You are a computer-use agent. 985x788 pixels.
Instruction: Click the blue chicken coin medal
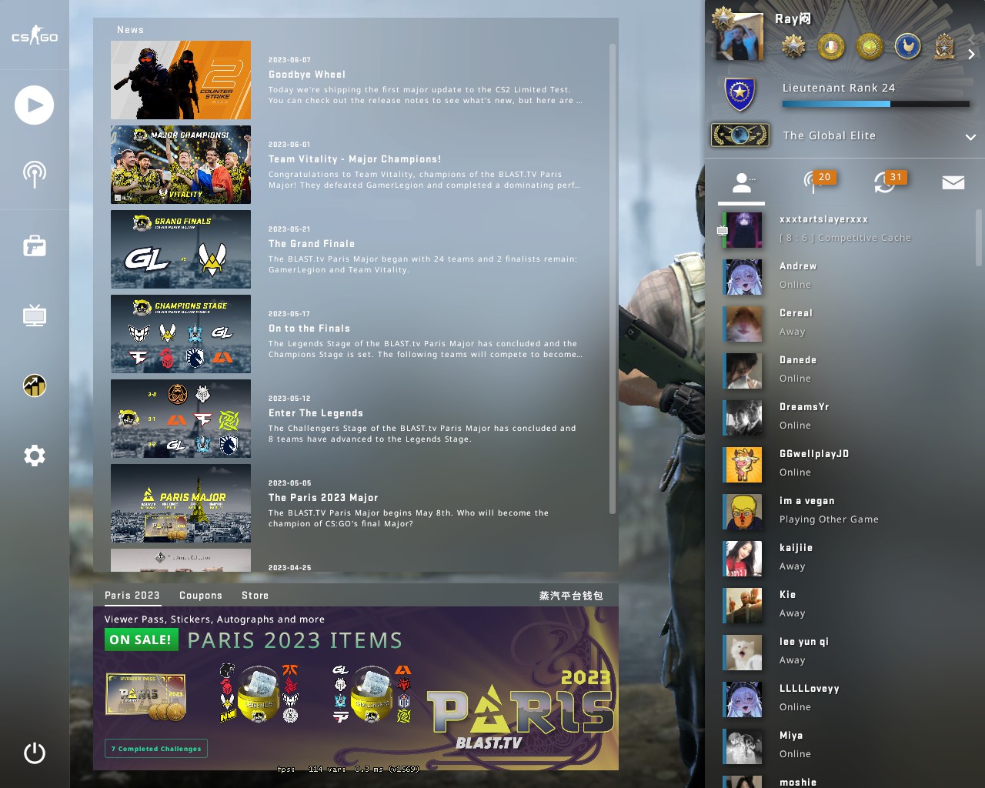(x=908, y=47)
